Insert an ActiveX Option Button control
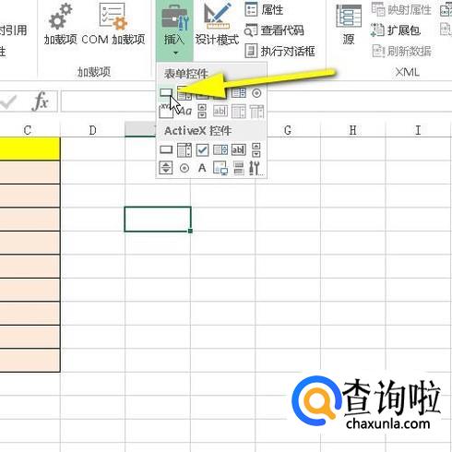452x452 pixels. pos(184,168)
